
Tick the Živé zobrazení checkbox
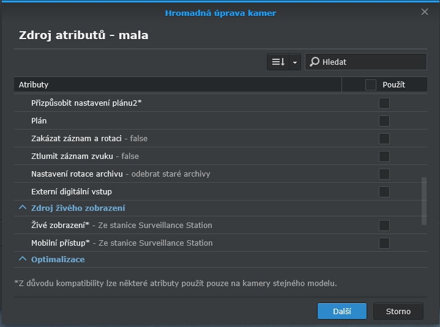384,226
